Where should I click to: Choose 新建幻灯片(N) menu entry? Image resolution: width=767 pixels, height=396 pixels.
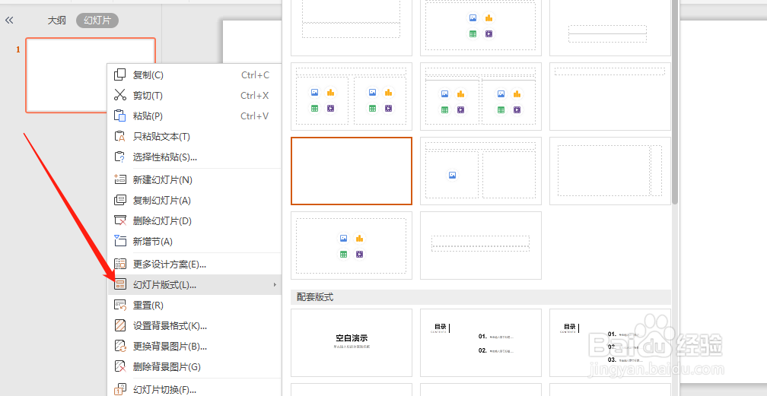click(x=195, y=180)
